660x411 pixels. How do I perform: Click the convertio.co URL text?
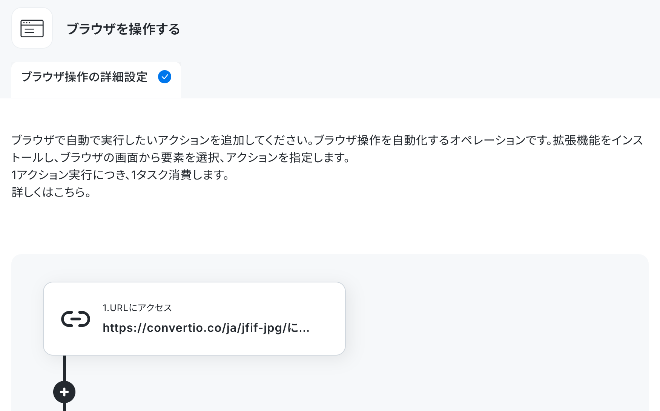click(x=206, y=328)
